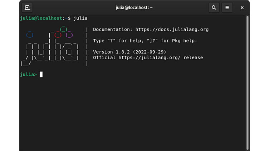Open the docs.julialang.org documentation link

172,30
